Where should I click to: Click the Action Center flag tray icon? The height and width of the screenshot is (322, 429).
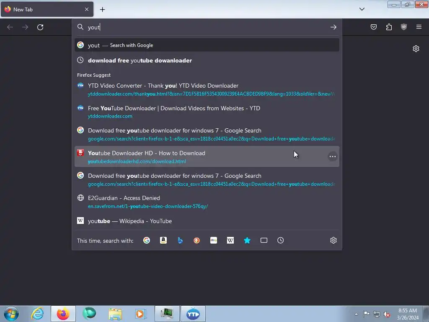(x=366, y=314)
